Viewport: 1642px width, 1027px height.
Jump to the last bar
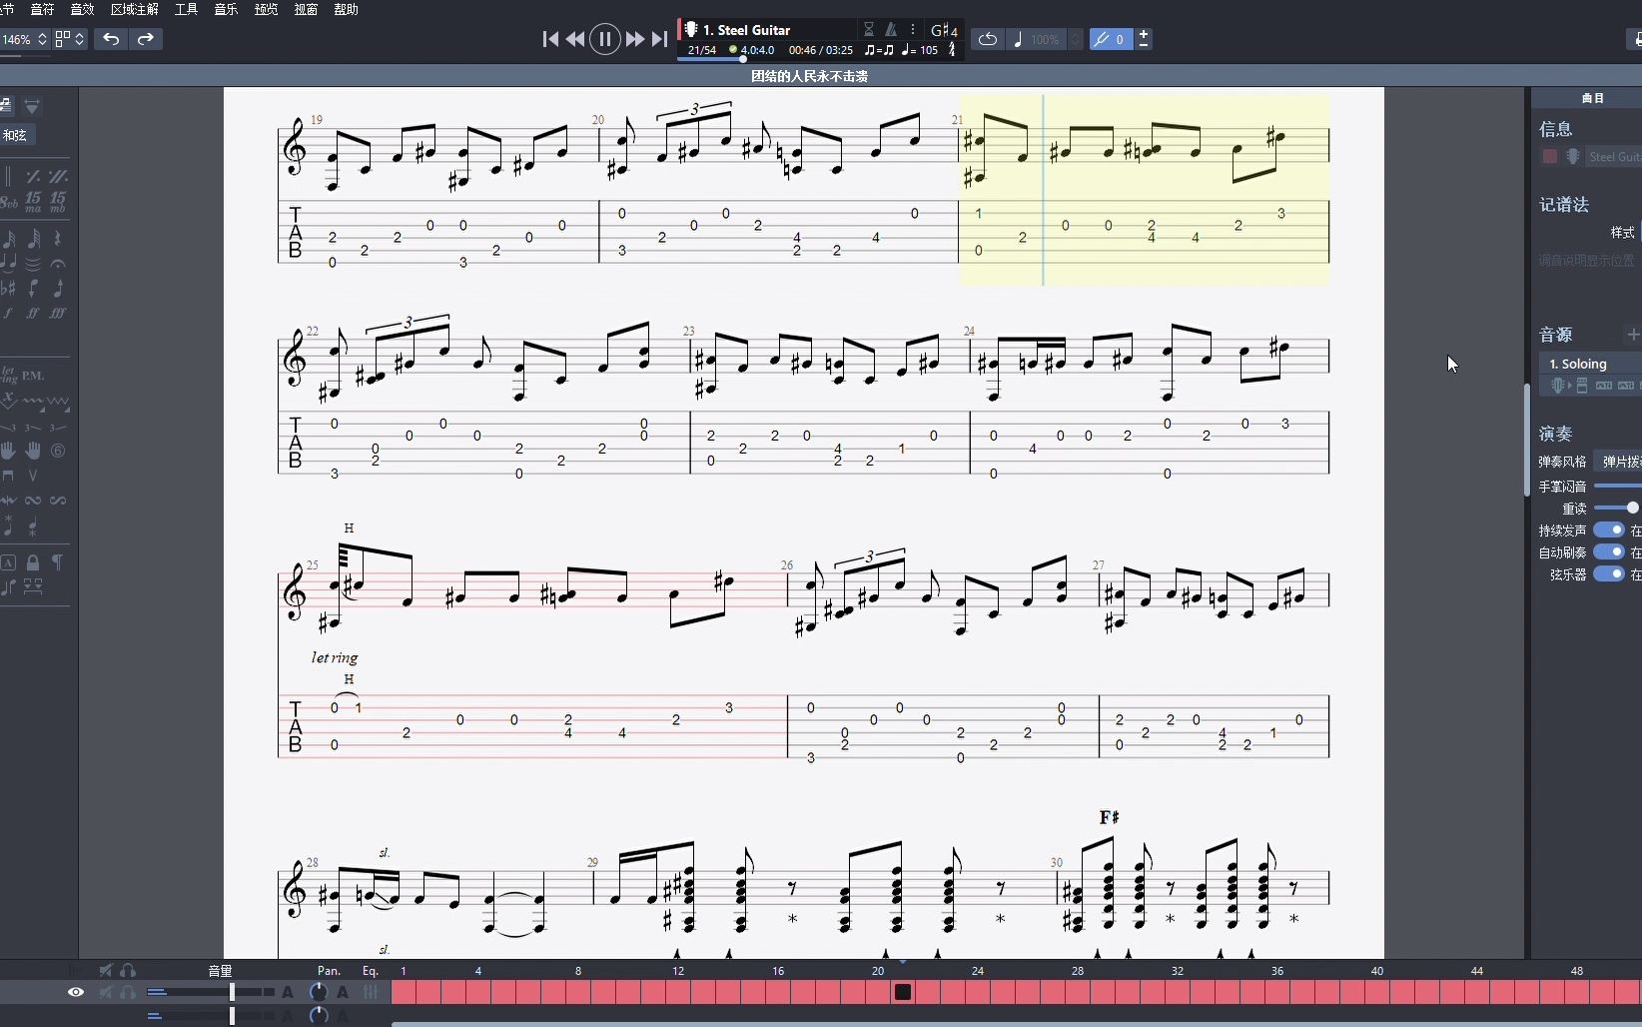[x=659, y=39]
